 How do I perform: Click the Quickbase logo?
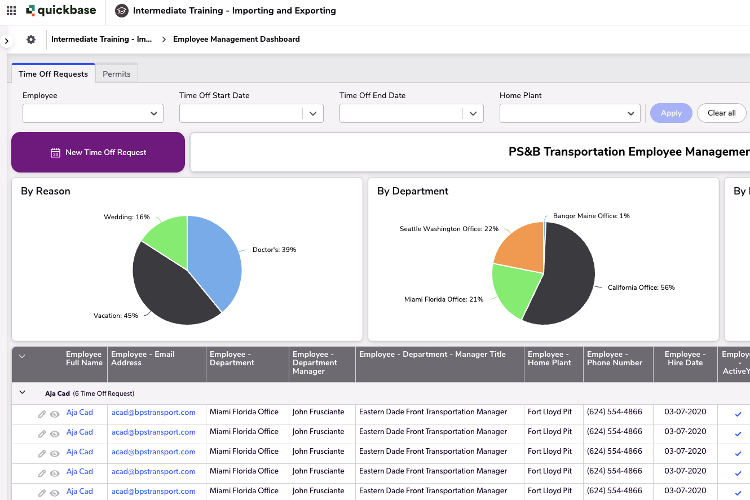point(61,11)
